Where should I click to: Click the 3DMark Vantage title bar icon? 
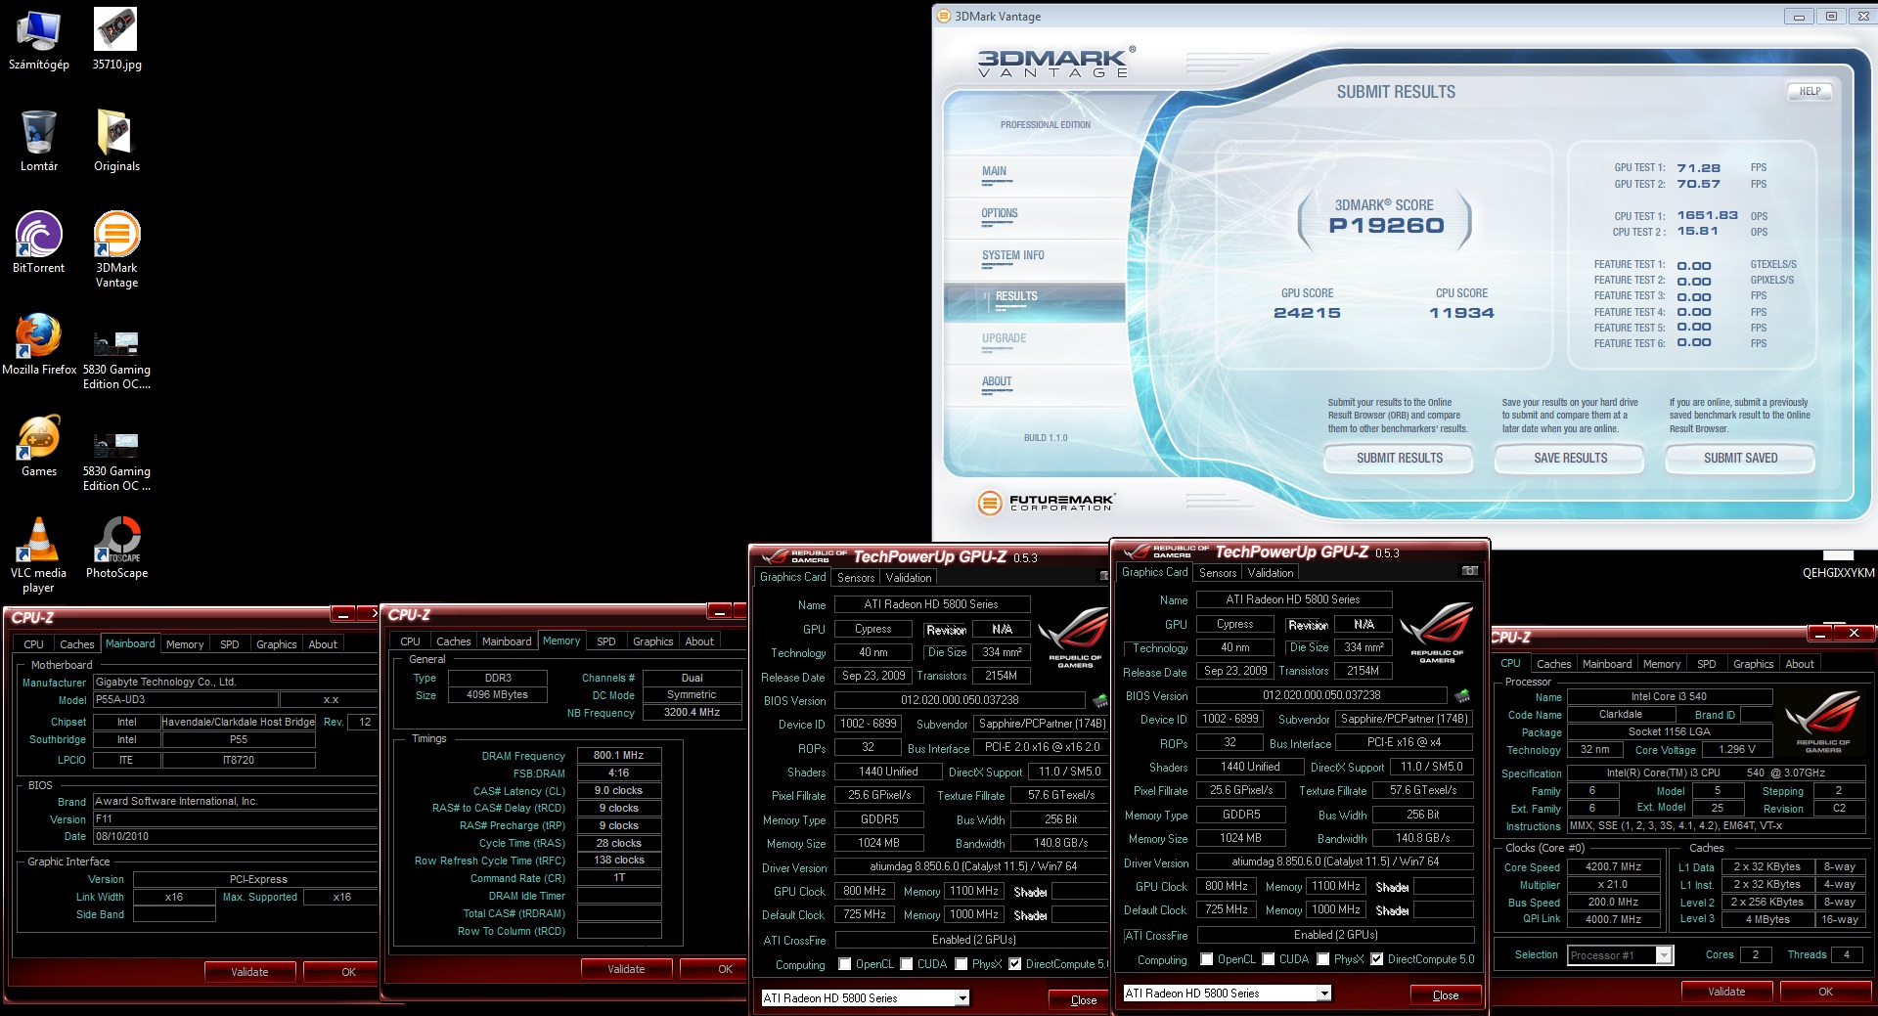coord(943,16)
